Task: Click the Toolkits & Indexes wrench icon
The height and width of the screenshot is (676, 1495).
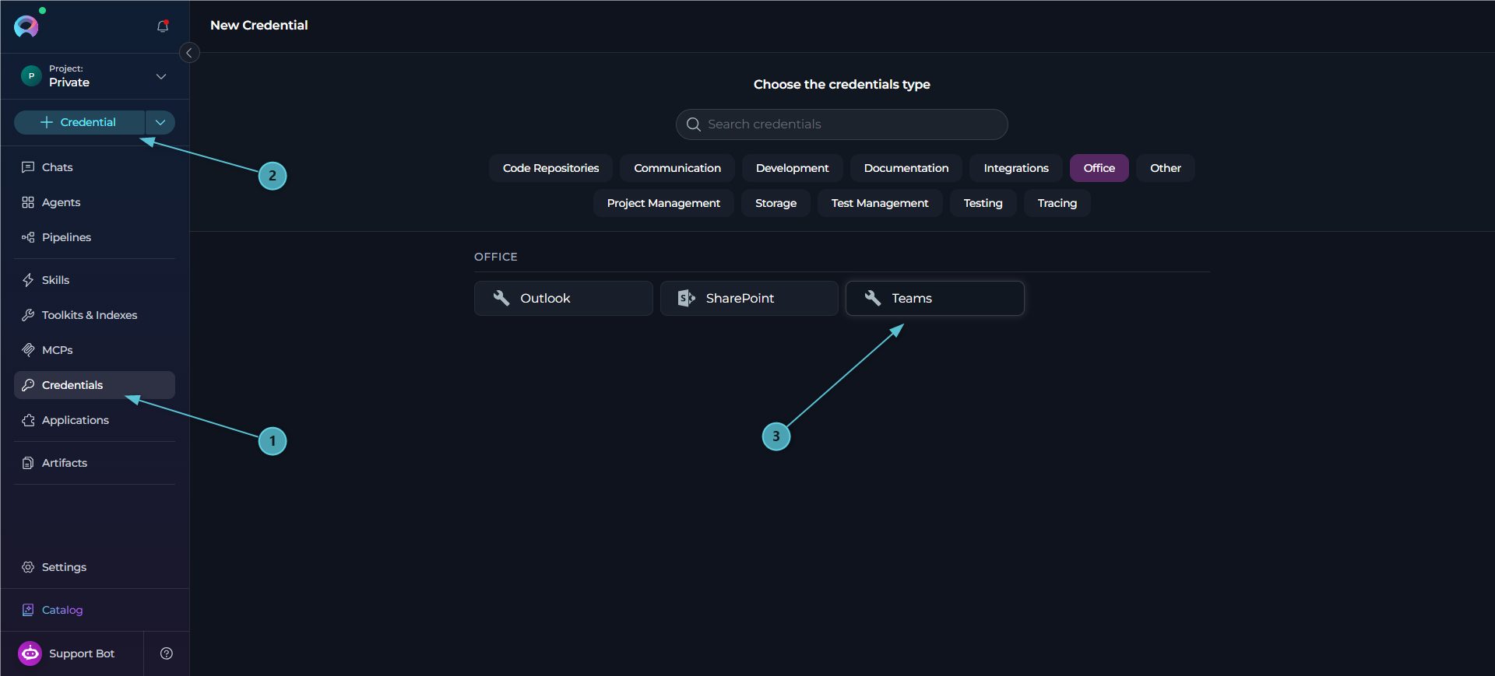Action: click(28, 315)
